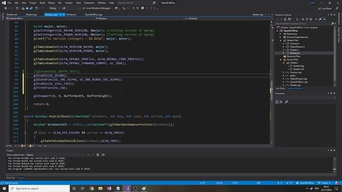342x192 pixels.
Task: Select Resource Files folder
Action: (293, 57)
